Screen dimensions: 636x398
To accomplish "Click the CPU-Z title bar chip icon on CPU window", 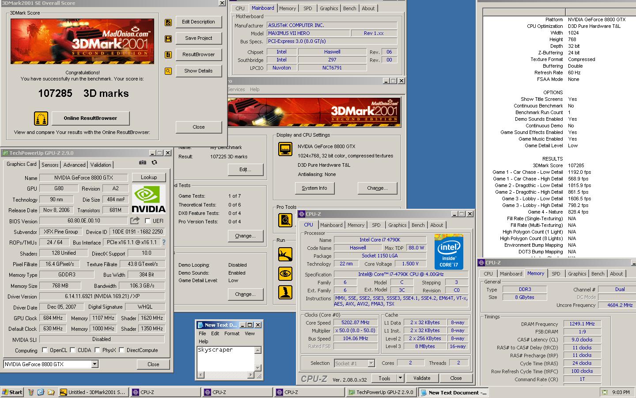I will coord(302,214).
